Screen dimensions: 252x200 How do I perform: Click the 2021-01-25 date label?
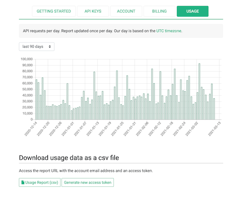click(117, 129)
